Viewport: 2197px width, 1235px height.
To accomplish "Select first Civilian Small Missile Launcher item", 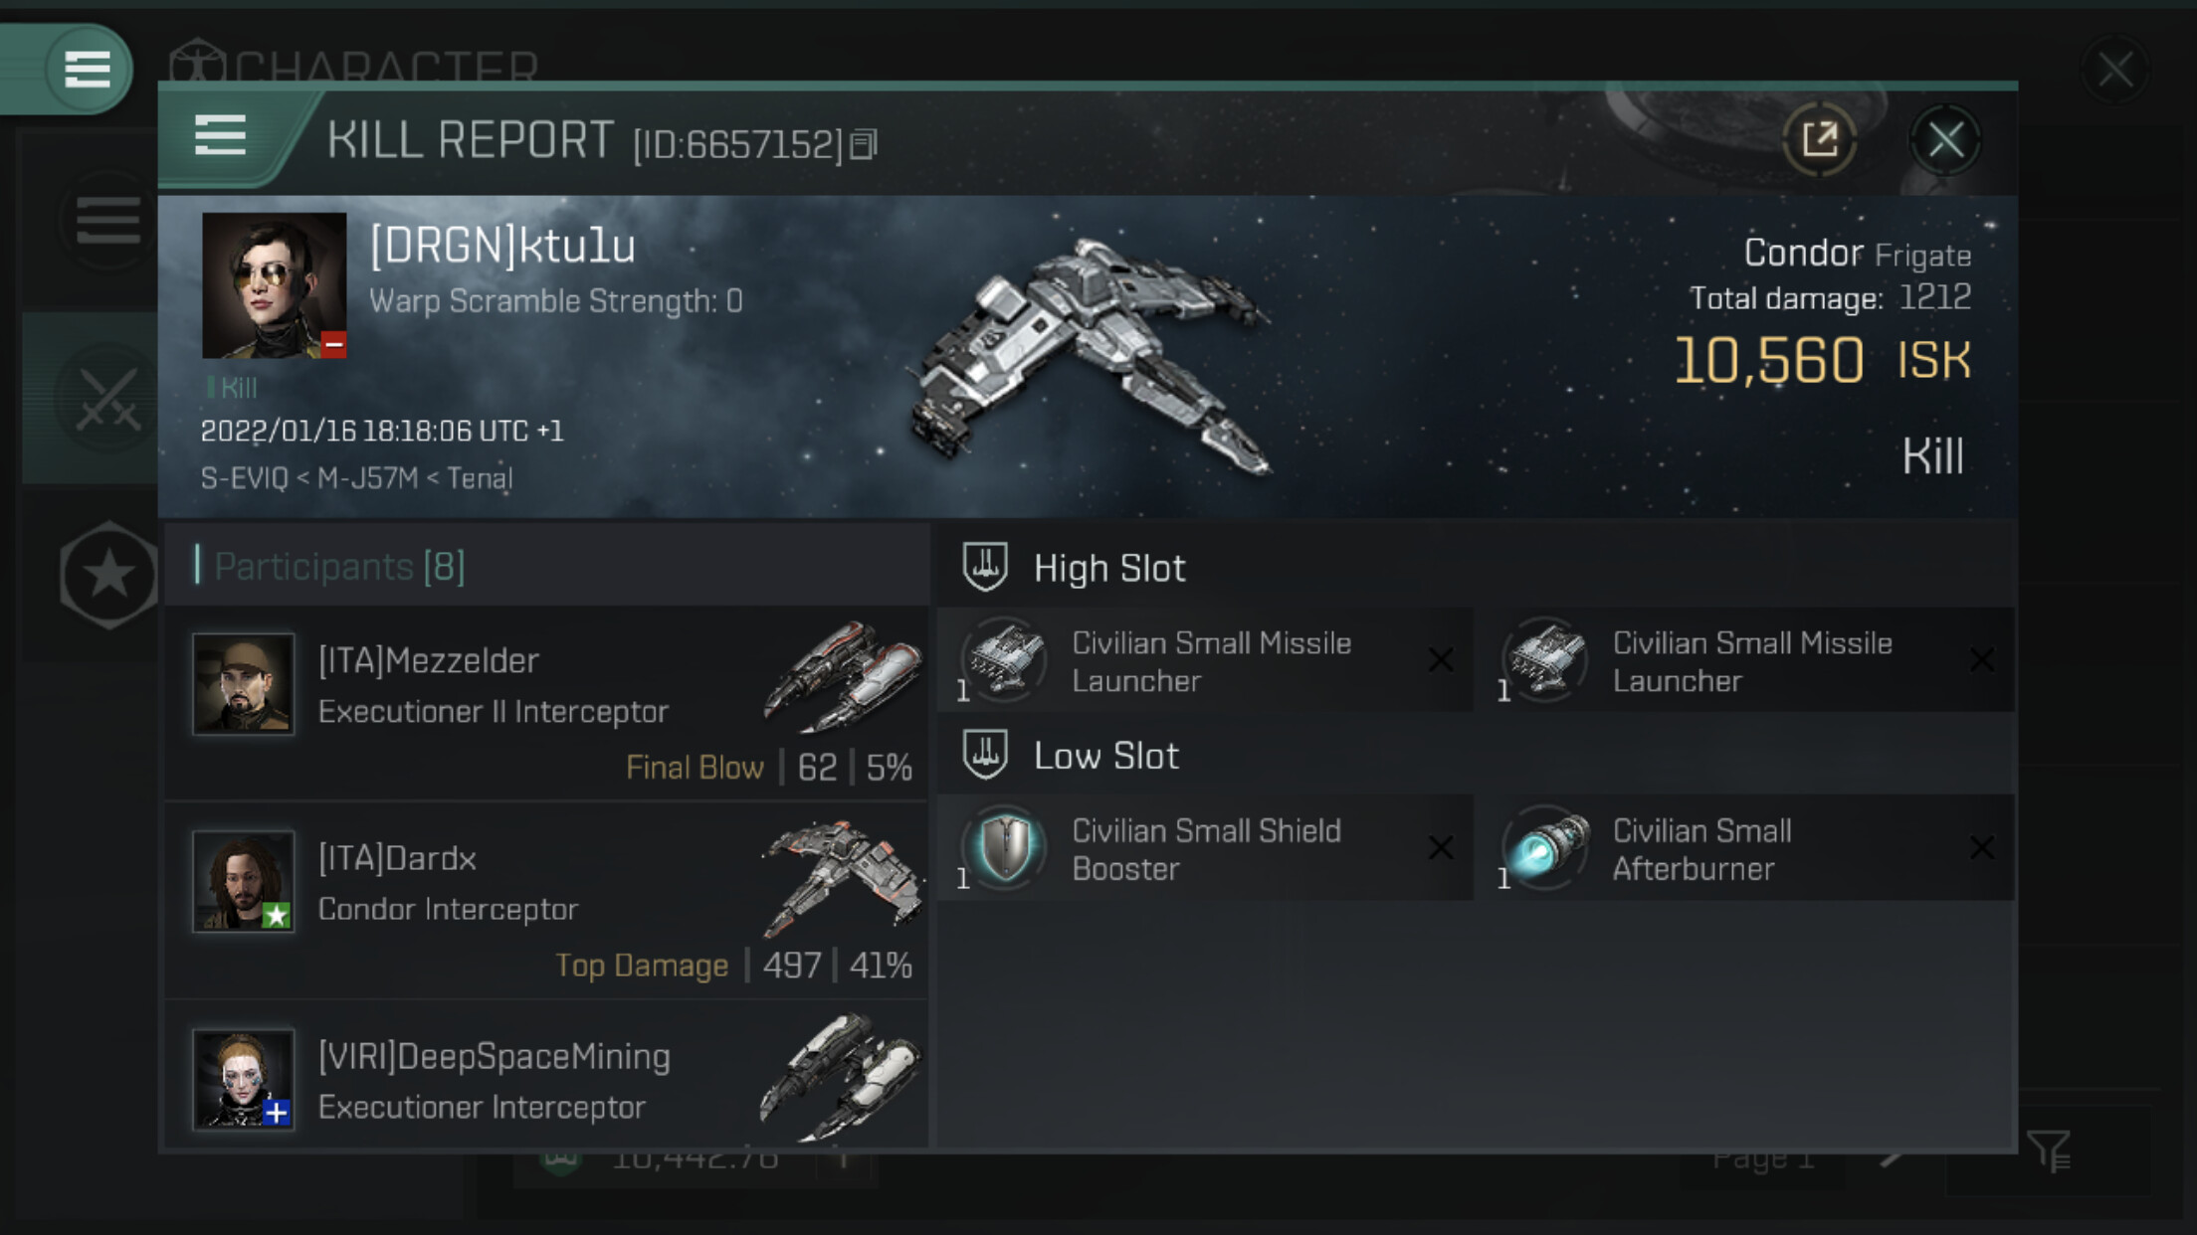I will tap(1205, 660).
